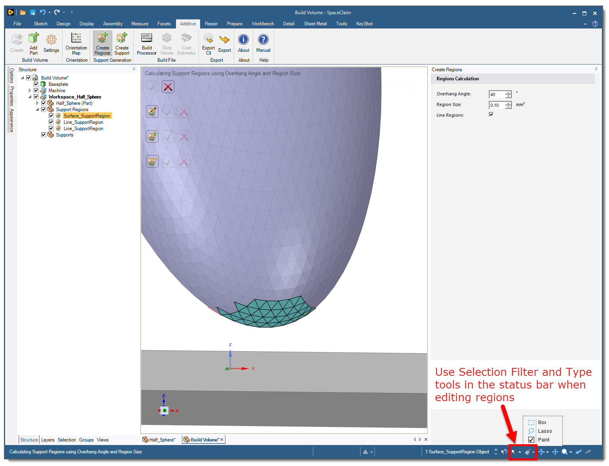Screen dimensions: 609x466
Task: Switch to the Layers panel tab
Action: [48, 440]
